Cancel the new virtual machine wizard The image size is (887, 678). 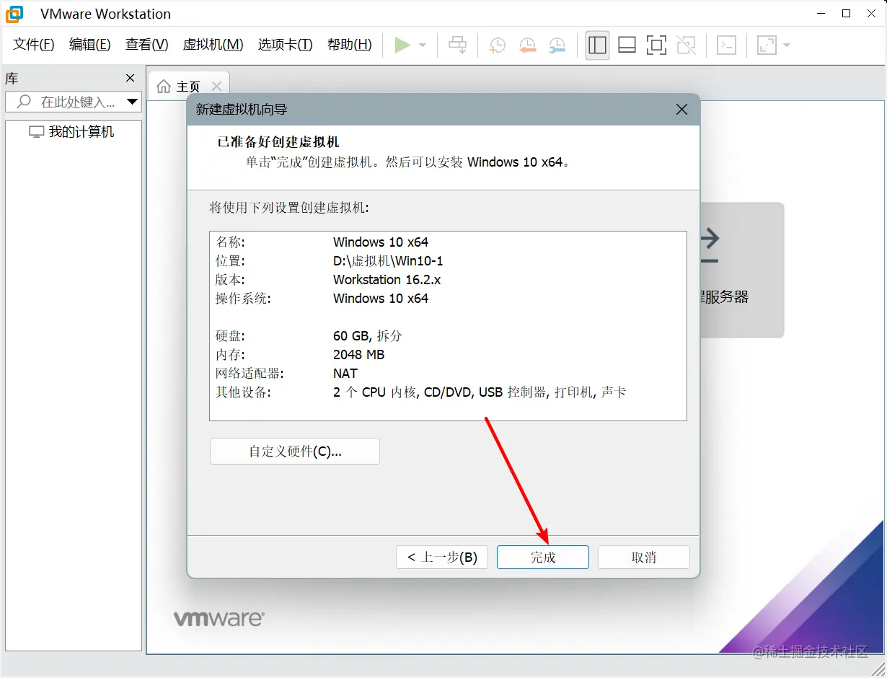point(644,557)
